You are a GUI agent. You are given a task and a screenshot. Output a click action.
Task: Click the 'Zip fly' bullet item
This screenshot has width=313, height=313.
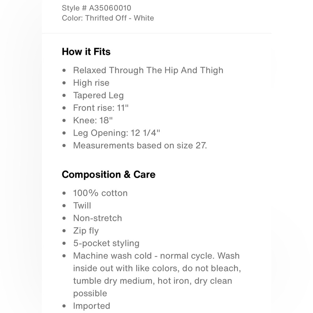point(86,231)
